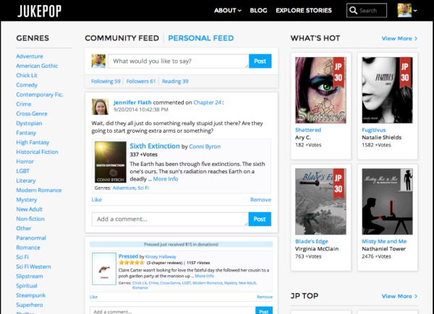Viewport: 434px width, 314px height.
Task: View Reading 39 list
Action: point(175,81)
